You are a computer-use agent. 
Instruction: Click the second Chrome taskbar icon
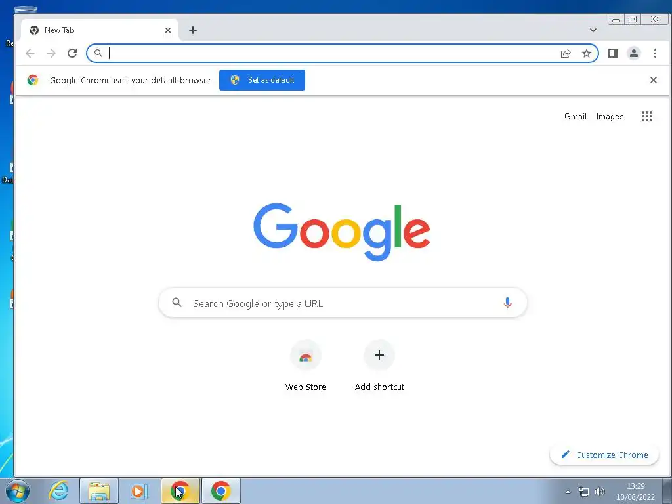[220, 491]
